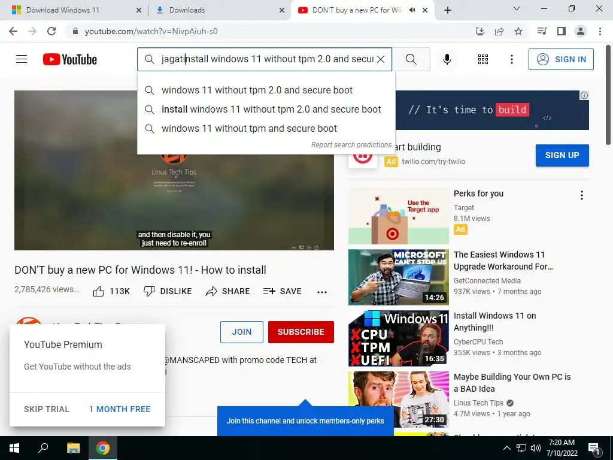Image resolution: width=613 pixels, height=460 pixels.
Task: Open twilio.com/try-twilio ad link
Action: 433,162
